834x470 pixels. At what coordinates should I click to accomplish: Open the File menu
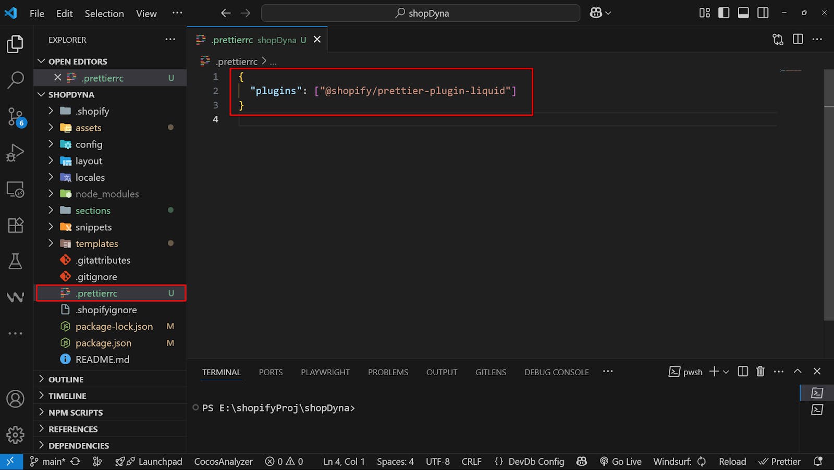[x=37, y=14]
